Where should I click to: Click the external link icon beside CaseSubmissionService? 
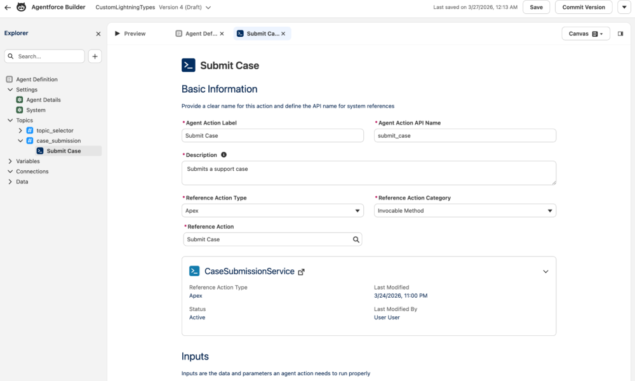click(x=301, y=272)
